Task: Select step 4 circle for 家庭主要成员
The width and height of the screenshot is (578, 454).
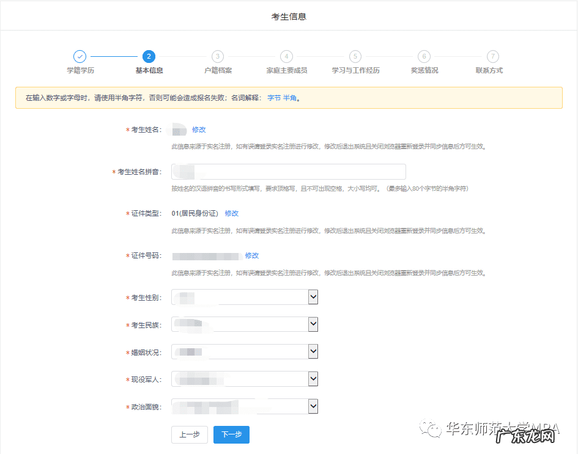Action: (x=286, y=56)
